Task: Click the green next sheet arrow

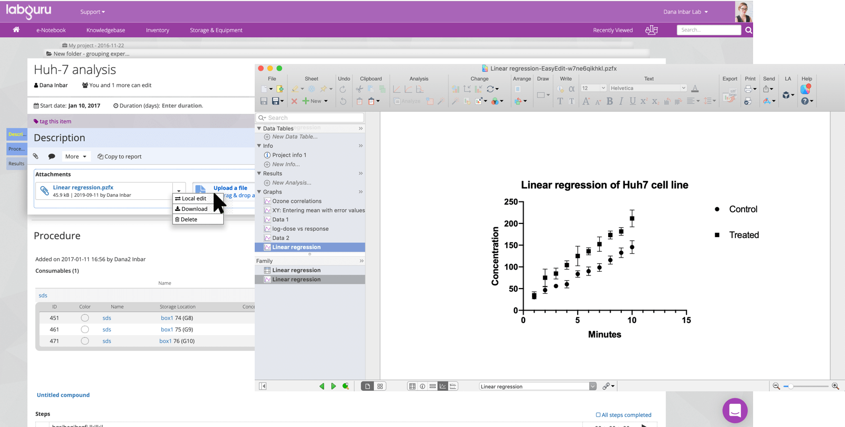Action: pos(333,386)
